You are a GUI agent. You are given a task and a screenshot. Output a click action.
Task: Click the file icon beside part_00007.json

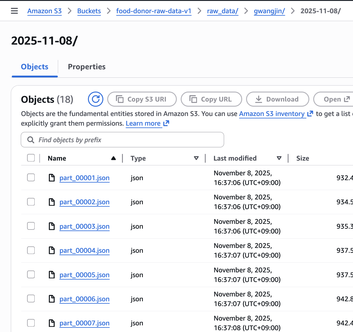coord(52,323)
